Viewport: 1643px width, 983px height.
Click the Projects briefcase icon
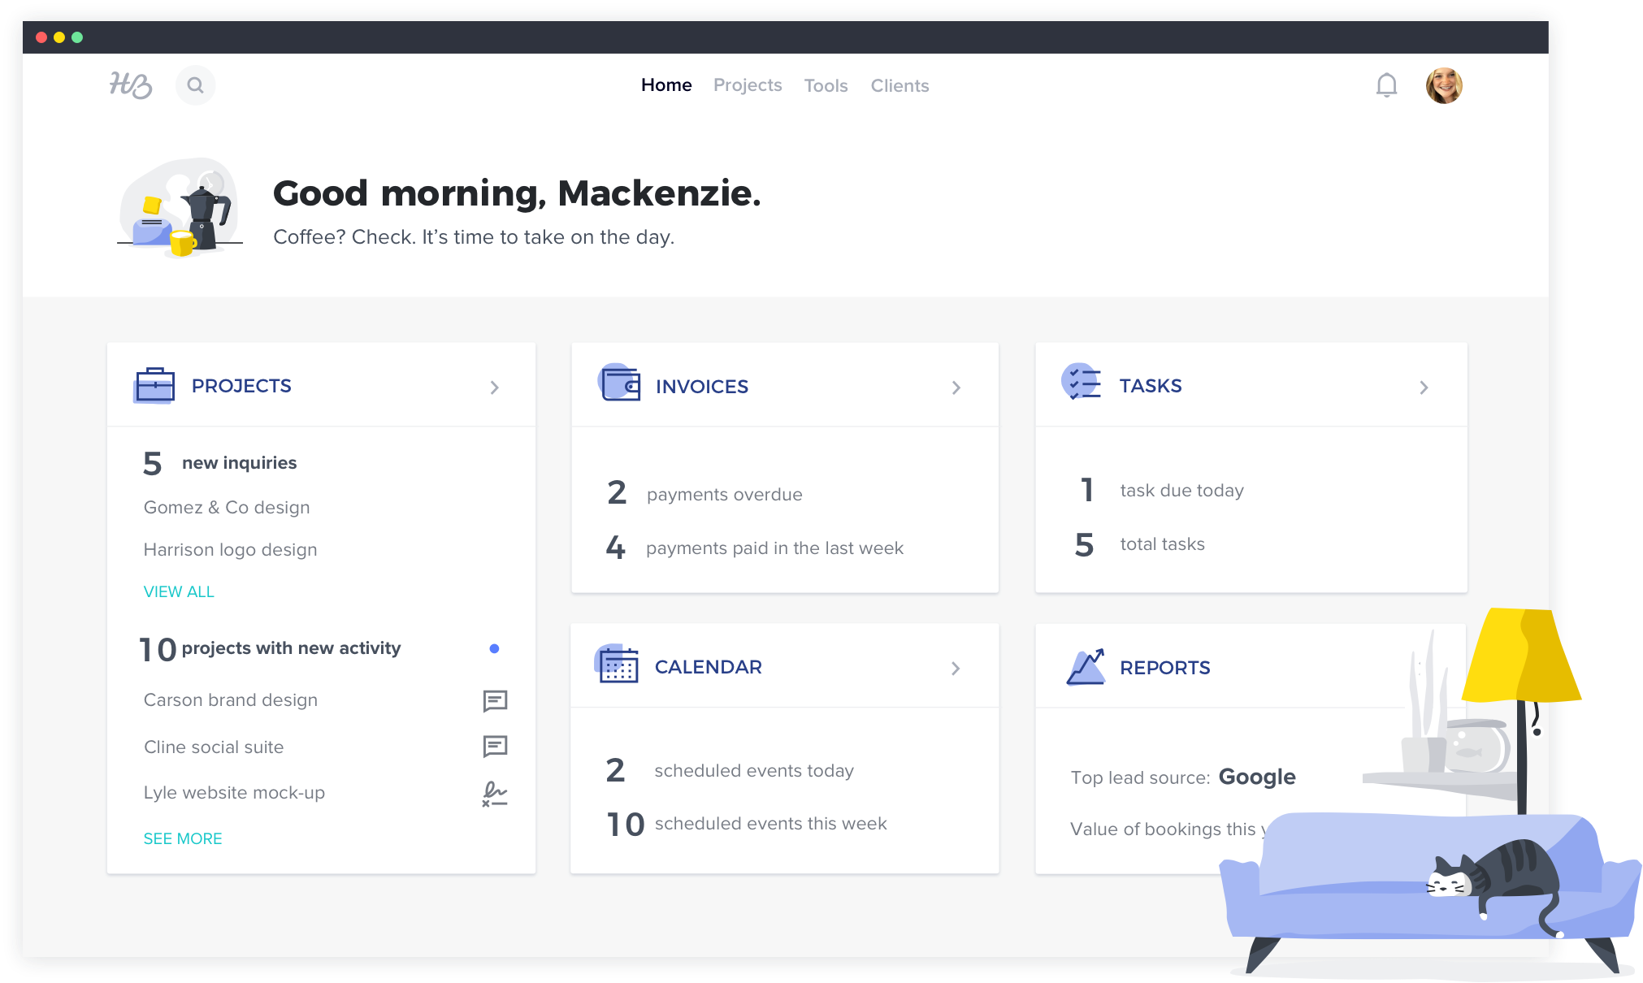[154, 385]
